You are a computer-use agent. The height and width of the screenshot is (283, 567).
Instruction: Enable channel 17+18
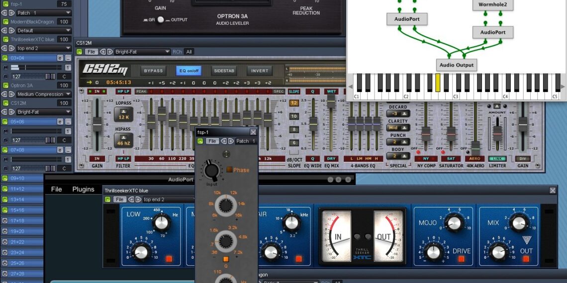tap(5, 220)
